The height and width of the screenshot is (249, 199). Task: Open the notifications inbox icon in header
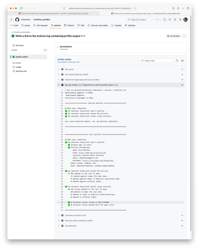(x=180, y=19)
